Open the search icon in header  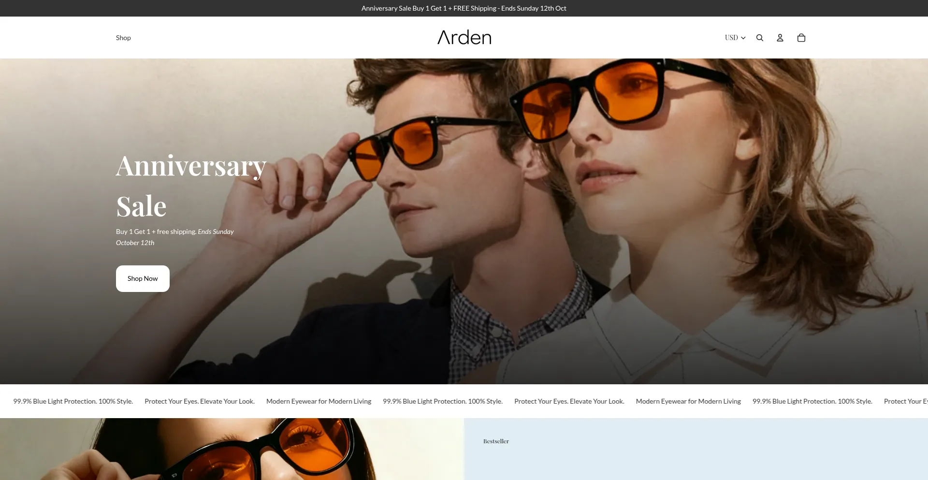760,38
